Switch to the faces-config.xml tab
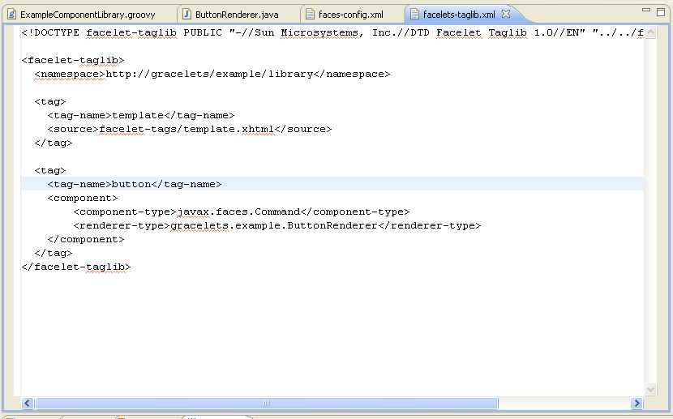 coord(350,15)
